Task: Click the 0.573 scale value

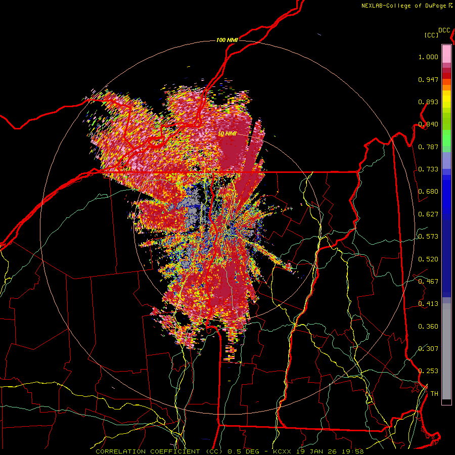Action: [428, 237]
